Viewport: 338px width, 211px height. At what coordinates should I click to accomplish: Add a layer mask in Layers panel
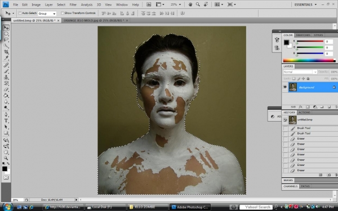[x=308, y=107]
